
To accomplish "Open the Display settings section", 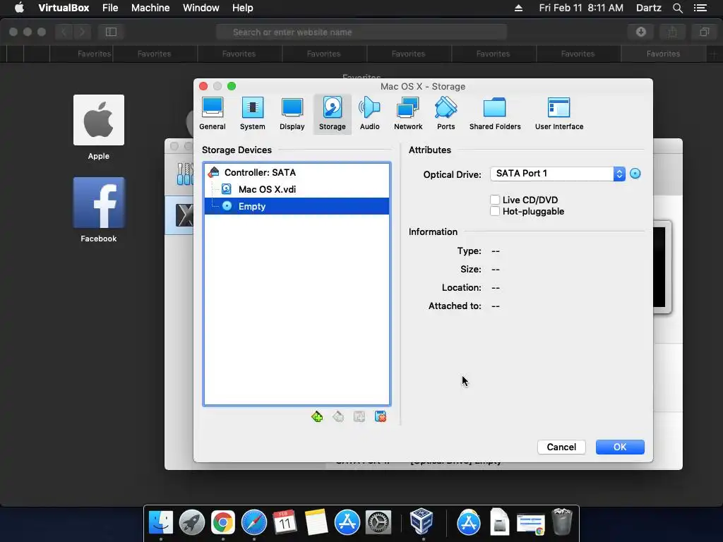I will tap(292, 114).
